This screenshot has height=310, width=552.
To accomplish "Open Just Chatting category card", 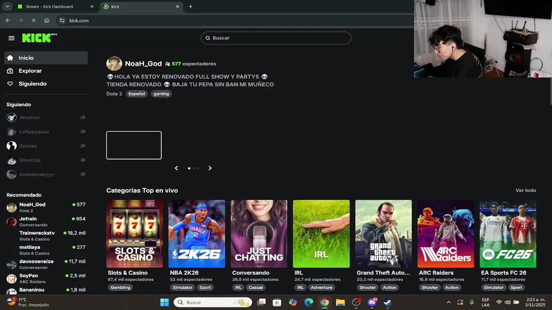I will pyautogui.click(x=259, y=234).
